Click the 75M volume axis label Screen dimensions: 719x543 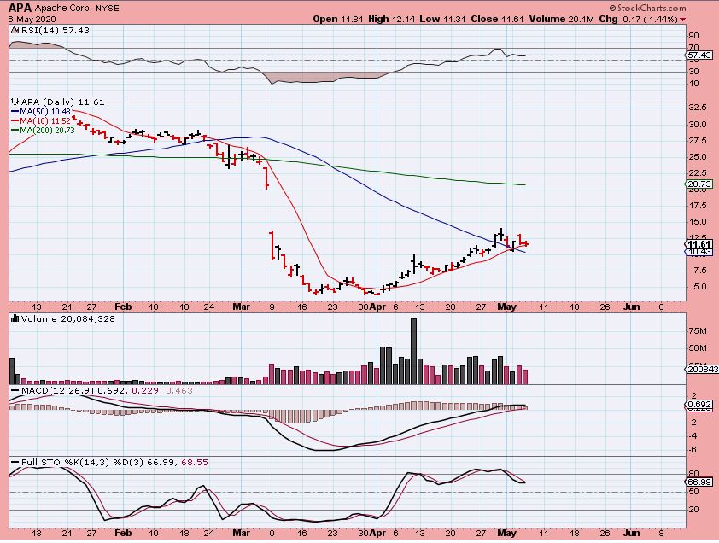click(697, 331)
